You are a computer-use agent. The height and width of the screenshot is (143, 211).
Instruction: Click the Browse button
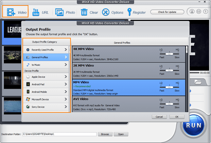pos(105,134)
